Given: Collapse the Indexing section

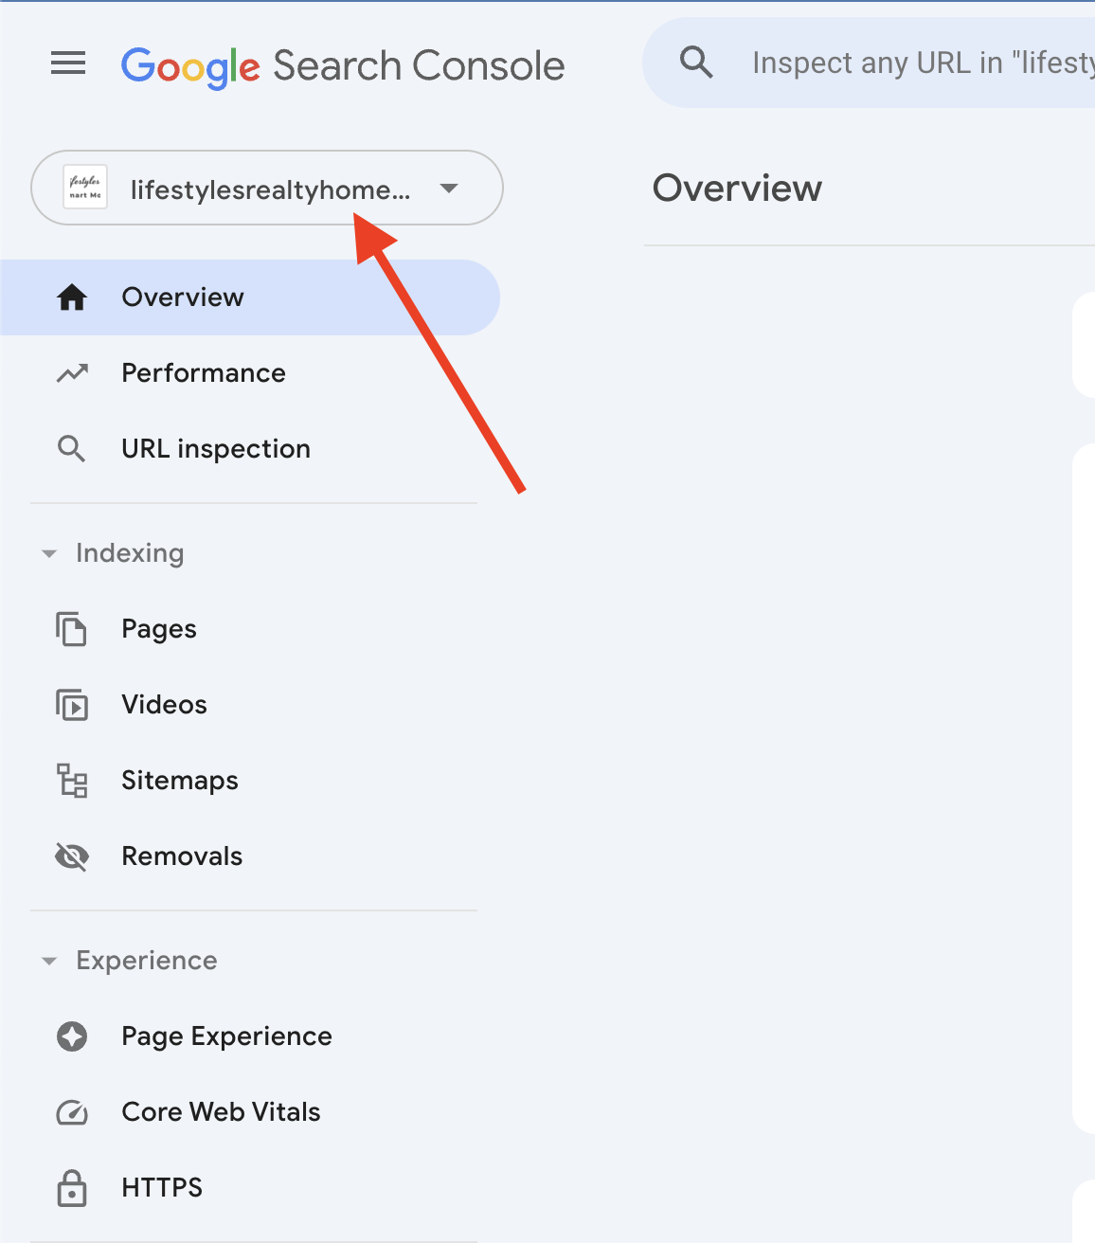Looking at the screenshot, I should (x=130, y=553).
